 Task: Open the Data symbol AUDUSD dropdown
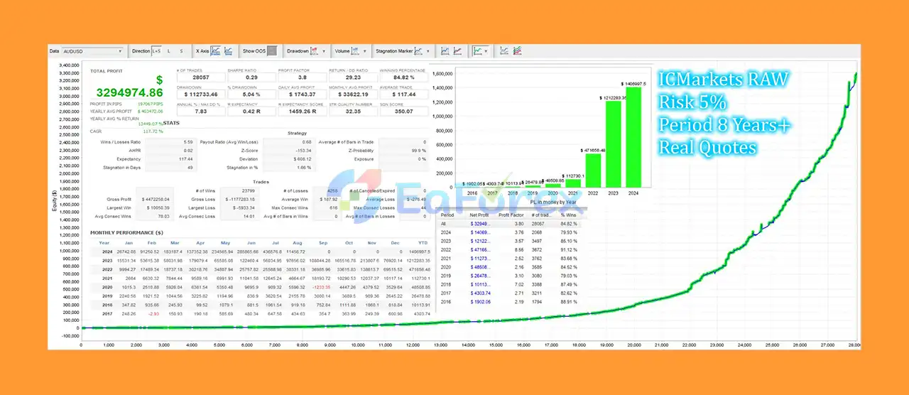92,51
